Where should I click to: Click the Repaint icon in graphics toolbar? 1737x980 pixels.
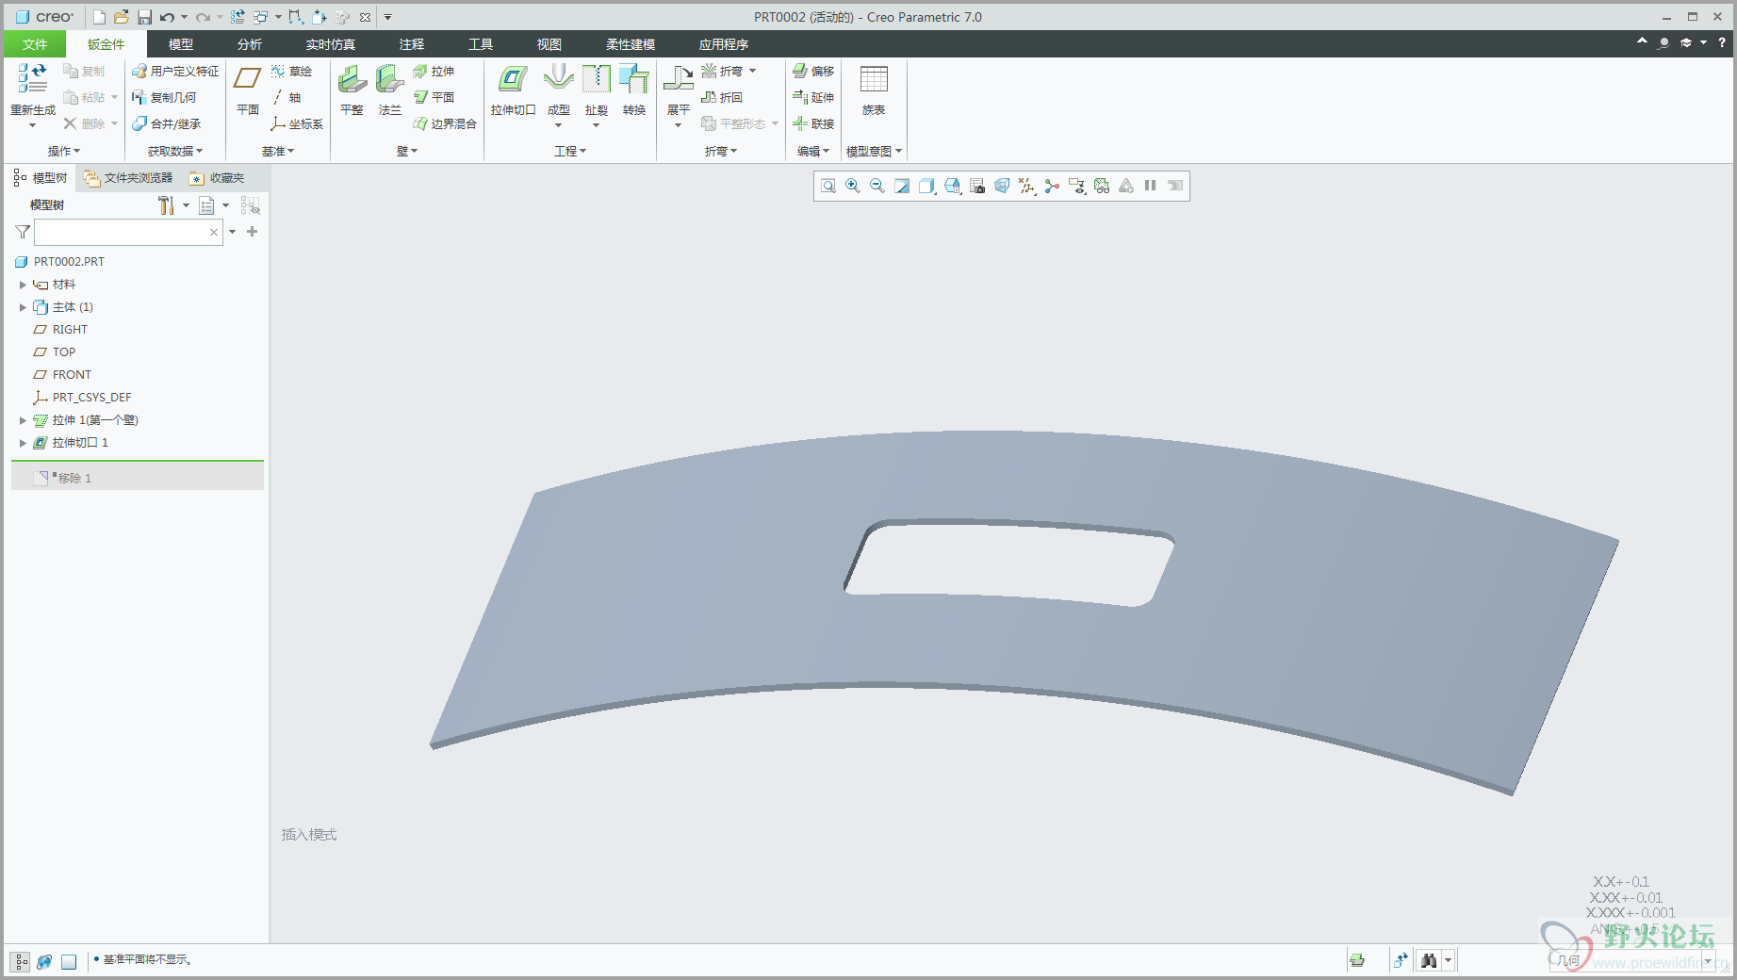pos(902,187)
